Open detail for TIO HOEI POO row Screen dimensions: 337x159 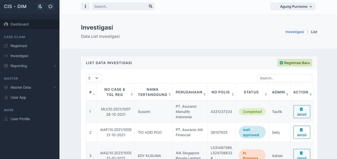[x=302, y=132]
